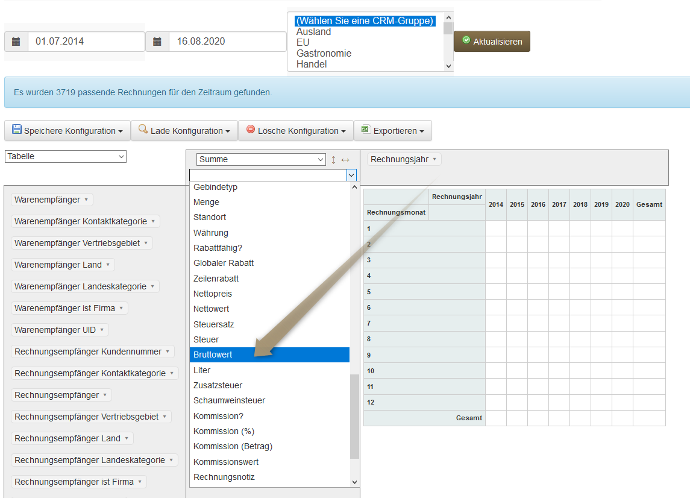Select Gastronomie CRM group
The width and height of the screenshot is (690, 498).
tap(324, 53)
